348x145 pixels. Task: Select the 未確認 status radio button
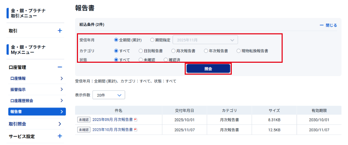141,60
